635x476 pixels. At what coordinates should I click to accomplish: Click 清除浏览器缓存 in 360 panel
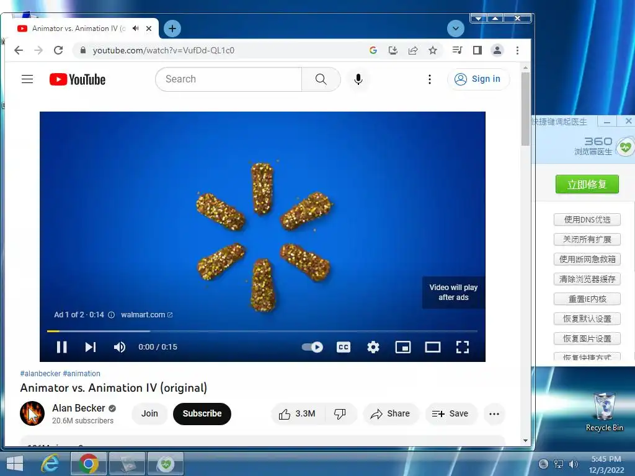click(587, 279)
